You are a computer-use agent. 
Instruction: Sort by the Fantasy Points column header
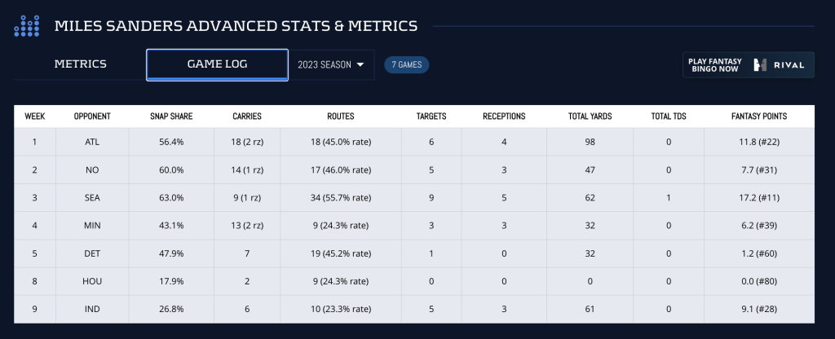758,117
